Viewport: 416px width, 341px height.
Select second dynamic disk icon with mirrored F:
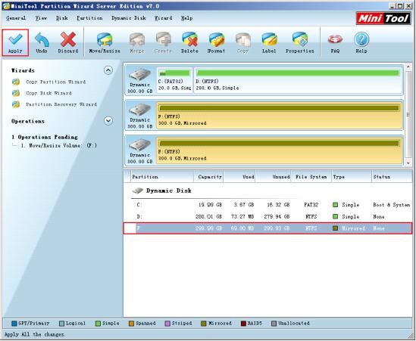[x=140, y=116]
